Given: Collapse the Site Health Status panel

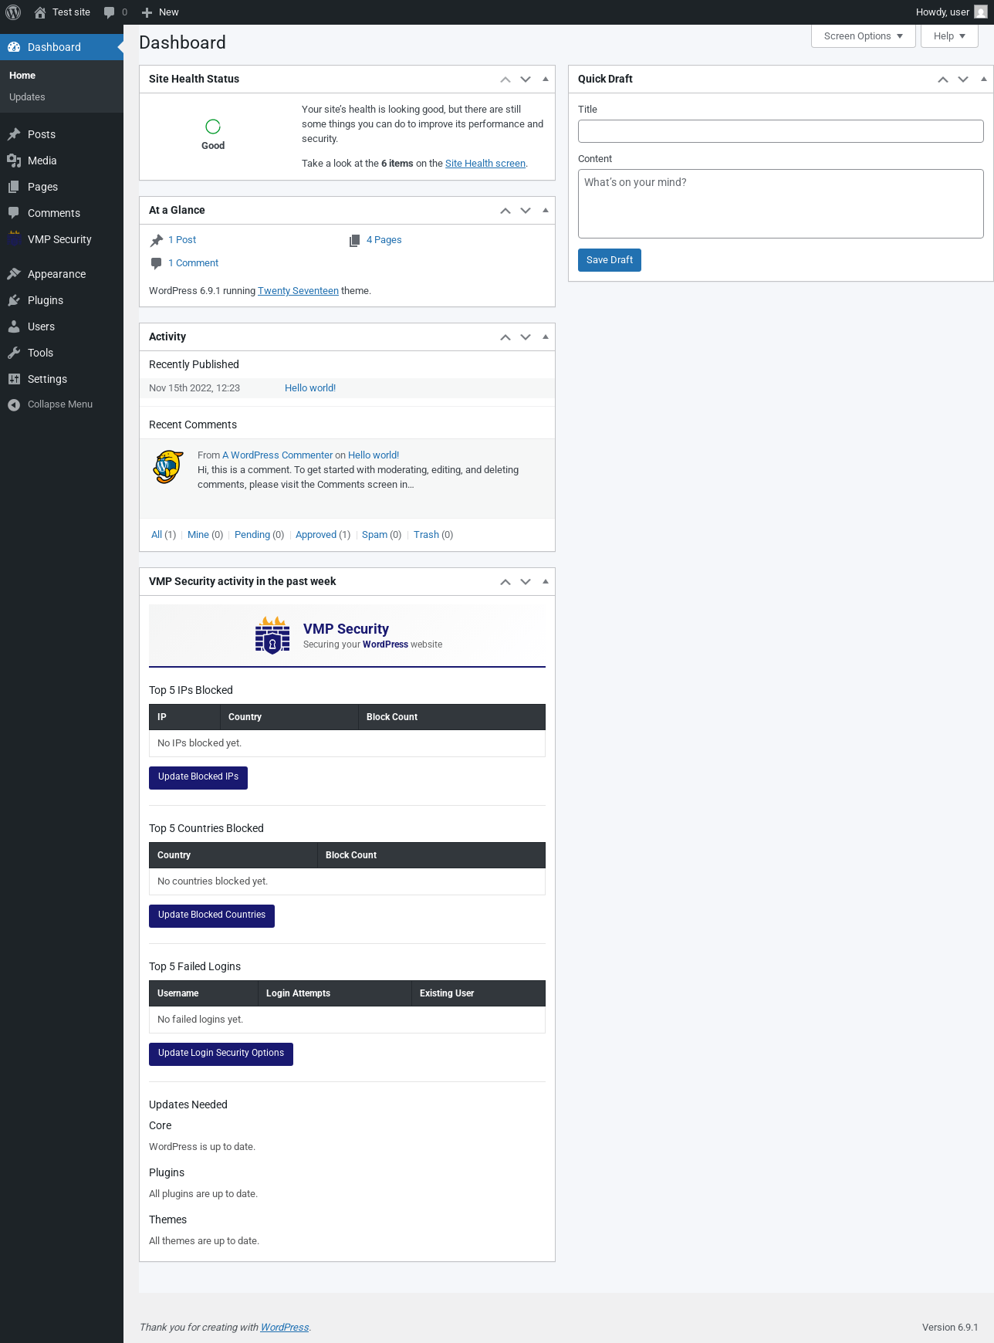Looking at the screenshot, I should pyautogui.click(x=546, y=79).
